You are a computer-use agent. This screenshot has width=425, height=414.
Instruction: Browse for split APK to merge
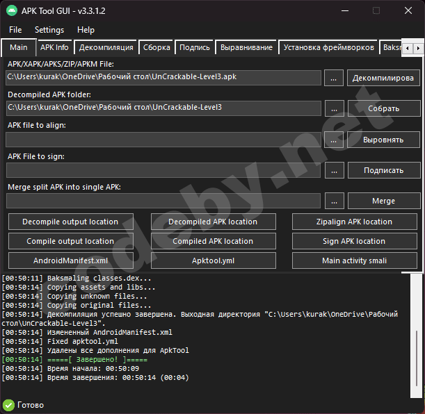[334, 201]
